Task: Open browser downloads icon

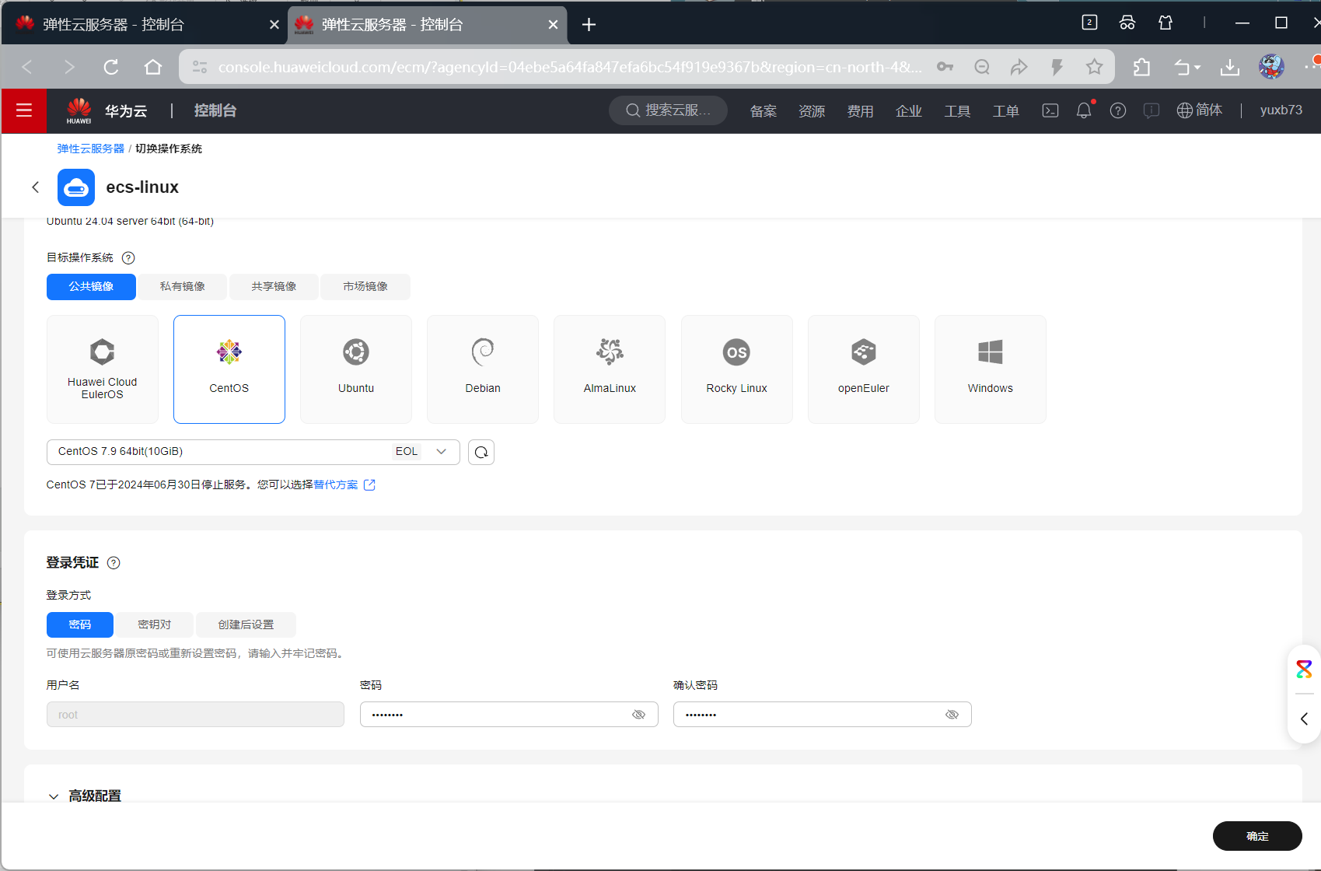Action: pos(1230,67)
